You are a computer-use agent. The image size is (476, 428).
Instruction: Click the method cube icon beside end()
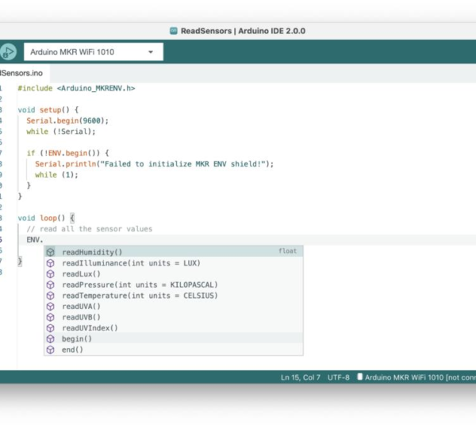click(51, 350)
